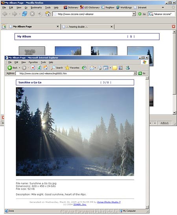
Task: Click the Internet Explorer Back button
Action: click(x=13, y=68)
